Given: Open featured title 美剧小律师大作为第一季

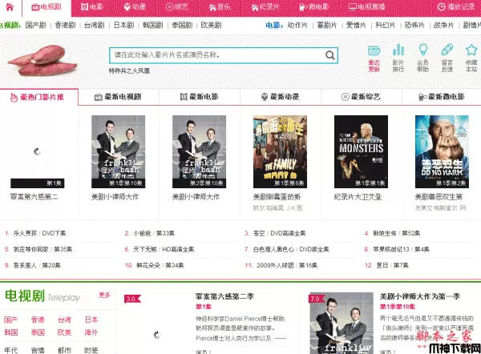Looking at the screenshot, I should click(x=420, y=296).
